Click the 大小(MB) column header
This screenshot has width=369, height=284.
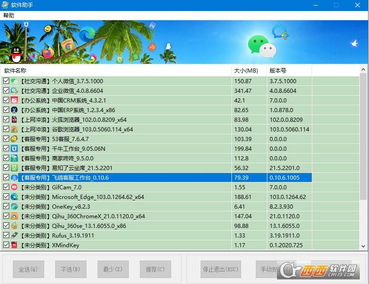coord(249,70)
